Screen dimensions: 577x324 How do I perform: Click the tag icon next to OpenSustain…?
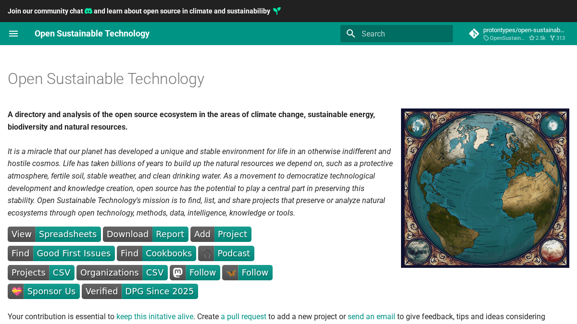[x=486, y=38]
